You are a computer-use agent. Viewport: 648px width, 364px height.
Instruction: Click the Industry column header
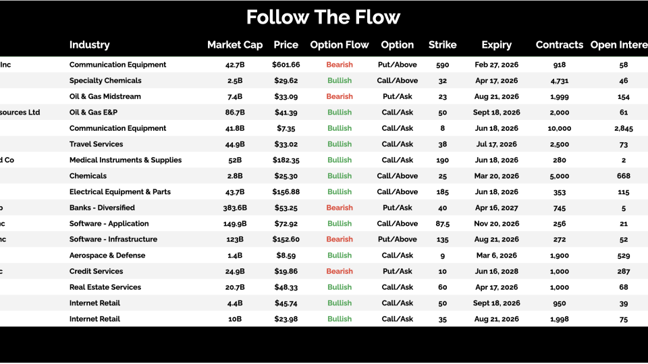89,45
